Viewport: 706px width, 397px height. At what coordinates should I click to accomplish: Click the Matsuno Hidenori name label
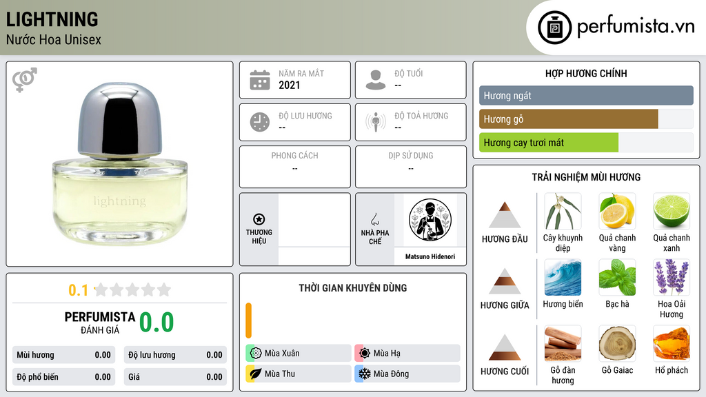430,256
